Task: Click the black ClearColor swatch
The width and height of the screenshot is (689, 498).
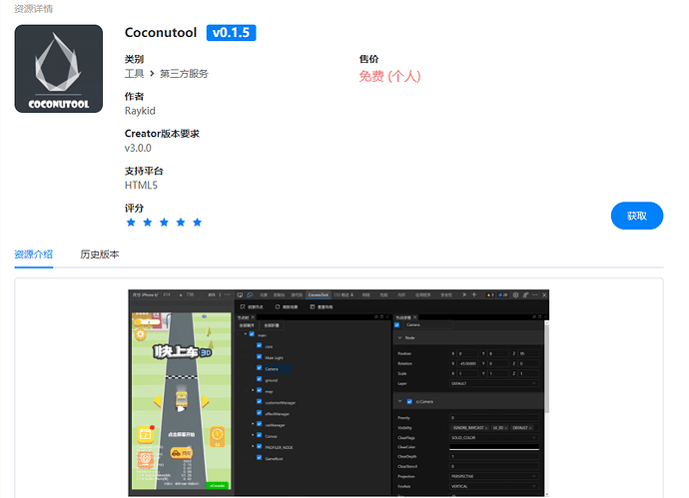Action: coord(494,447)
